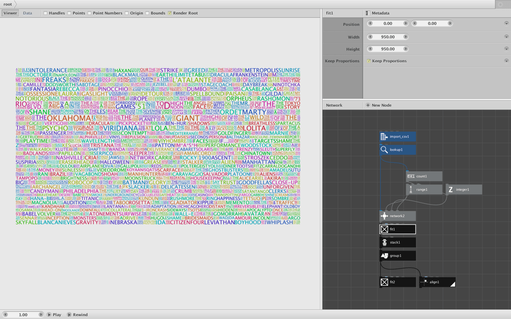Click the fit1 node name header
The width and height of the screenshot is (511, 319).
click(x=330, y=13)
